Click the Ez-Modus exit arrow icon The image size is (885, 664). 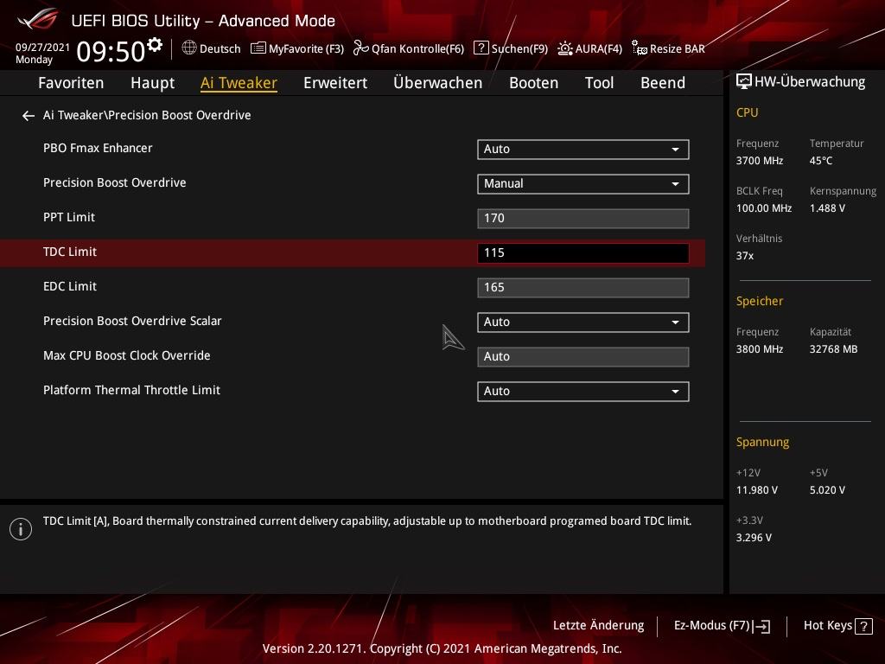coord(761,626)
